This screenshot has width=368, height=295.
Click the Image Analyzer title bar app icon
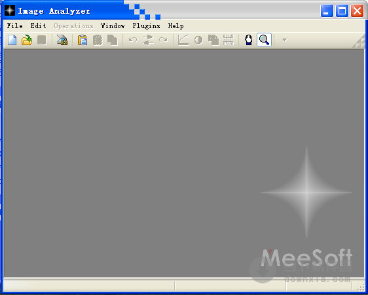tap(10, 10)
